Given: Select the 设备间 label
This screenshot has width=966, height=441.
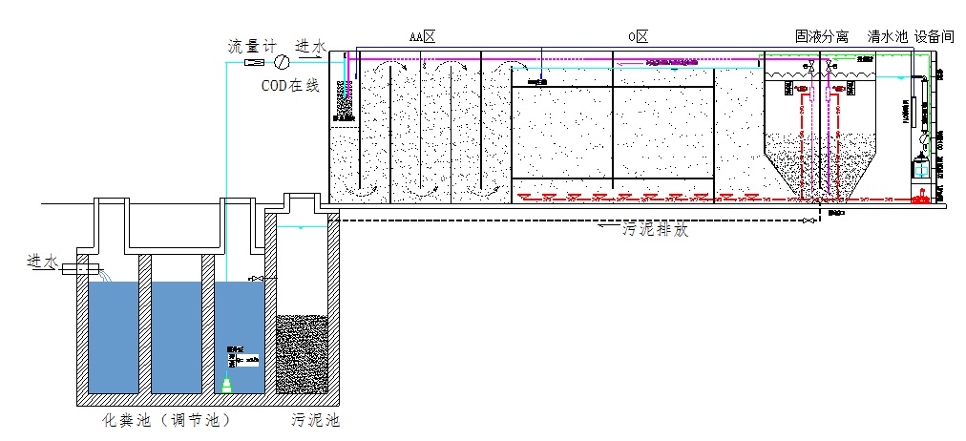Looking at the screenshot, I should [x=934, y=36].
